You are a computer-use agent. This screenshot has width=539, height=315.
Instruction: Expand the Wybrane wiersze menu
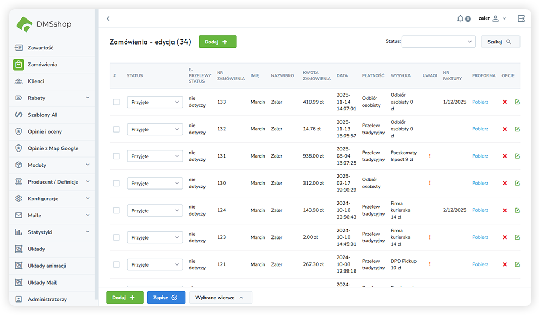tap(220, 298)
